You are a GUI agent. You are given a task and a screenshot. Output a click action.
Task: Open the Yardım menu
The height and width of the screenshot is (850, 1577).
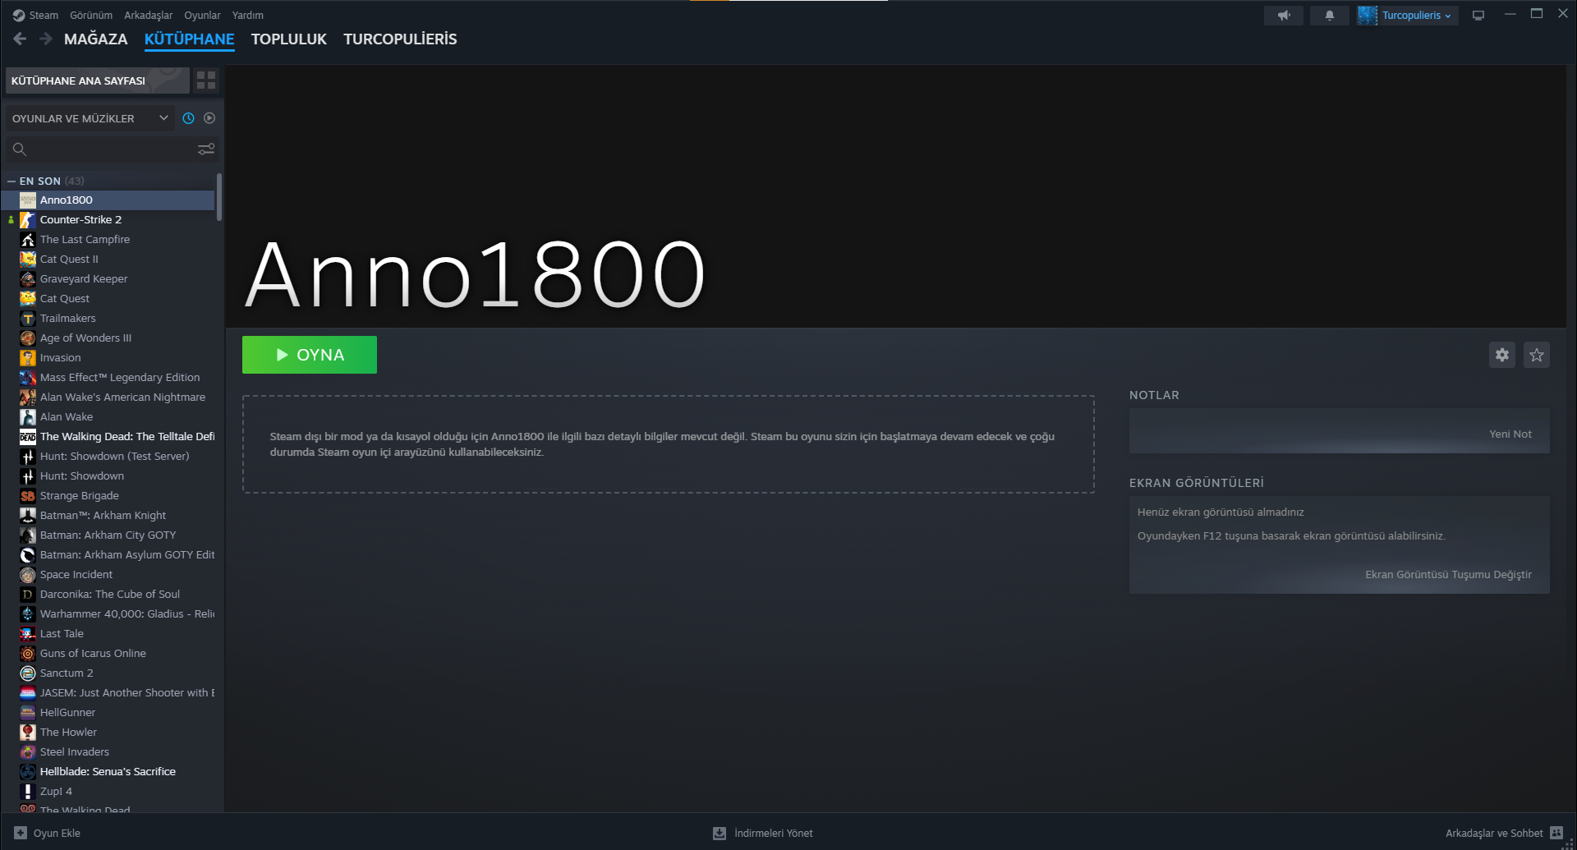click(x=248, y=15)
